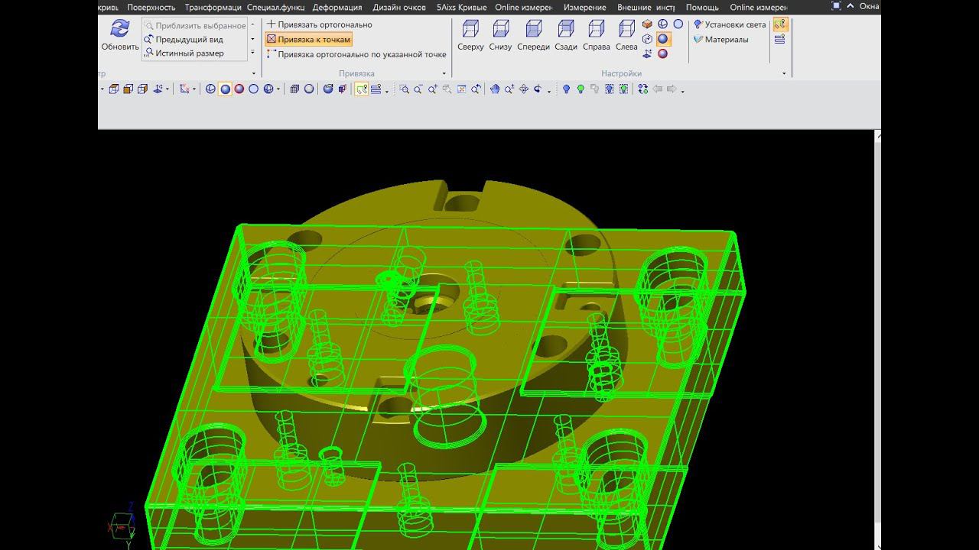
Task: Click Привязка ортогонально по указанной точке
Action: (356, 54)
